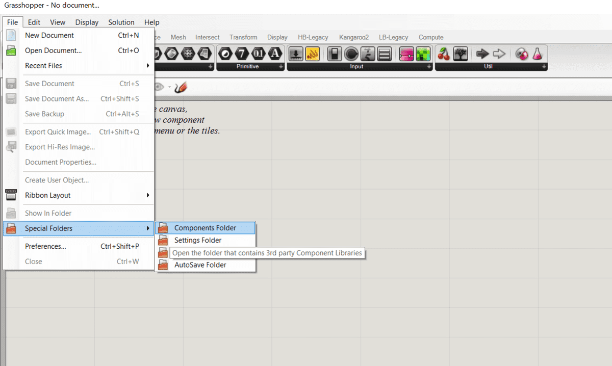Open the Solution menu
This screenshot has height=366, width=612.
tap(121, 22)
